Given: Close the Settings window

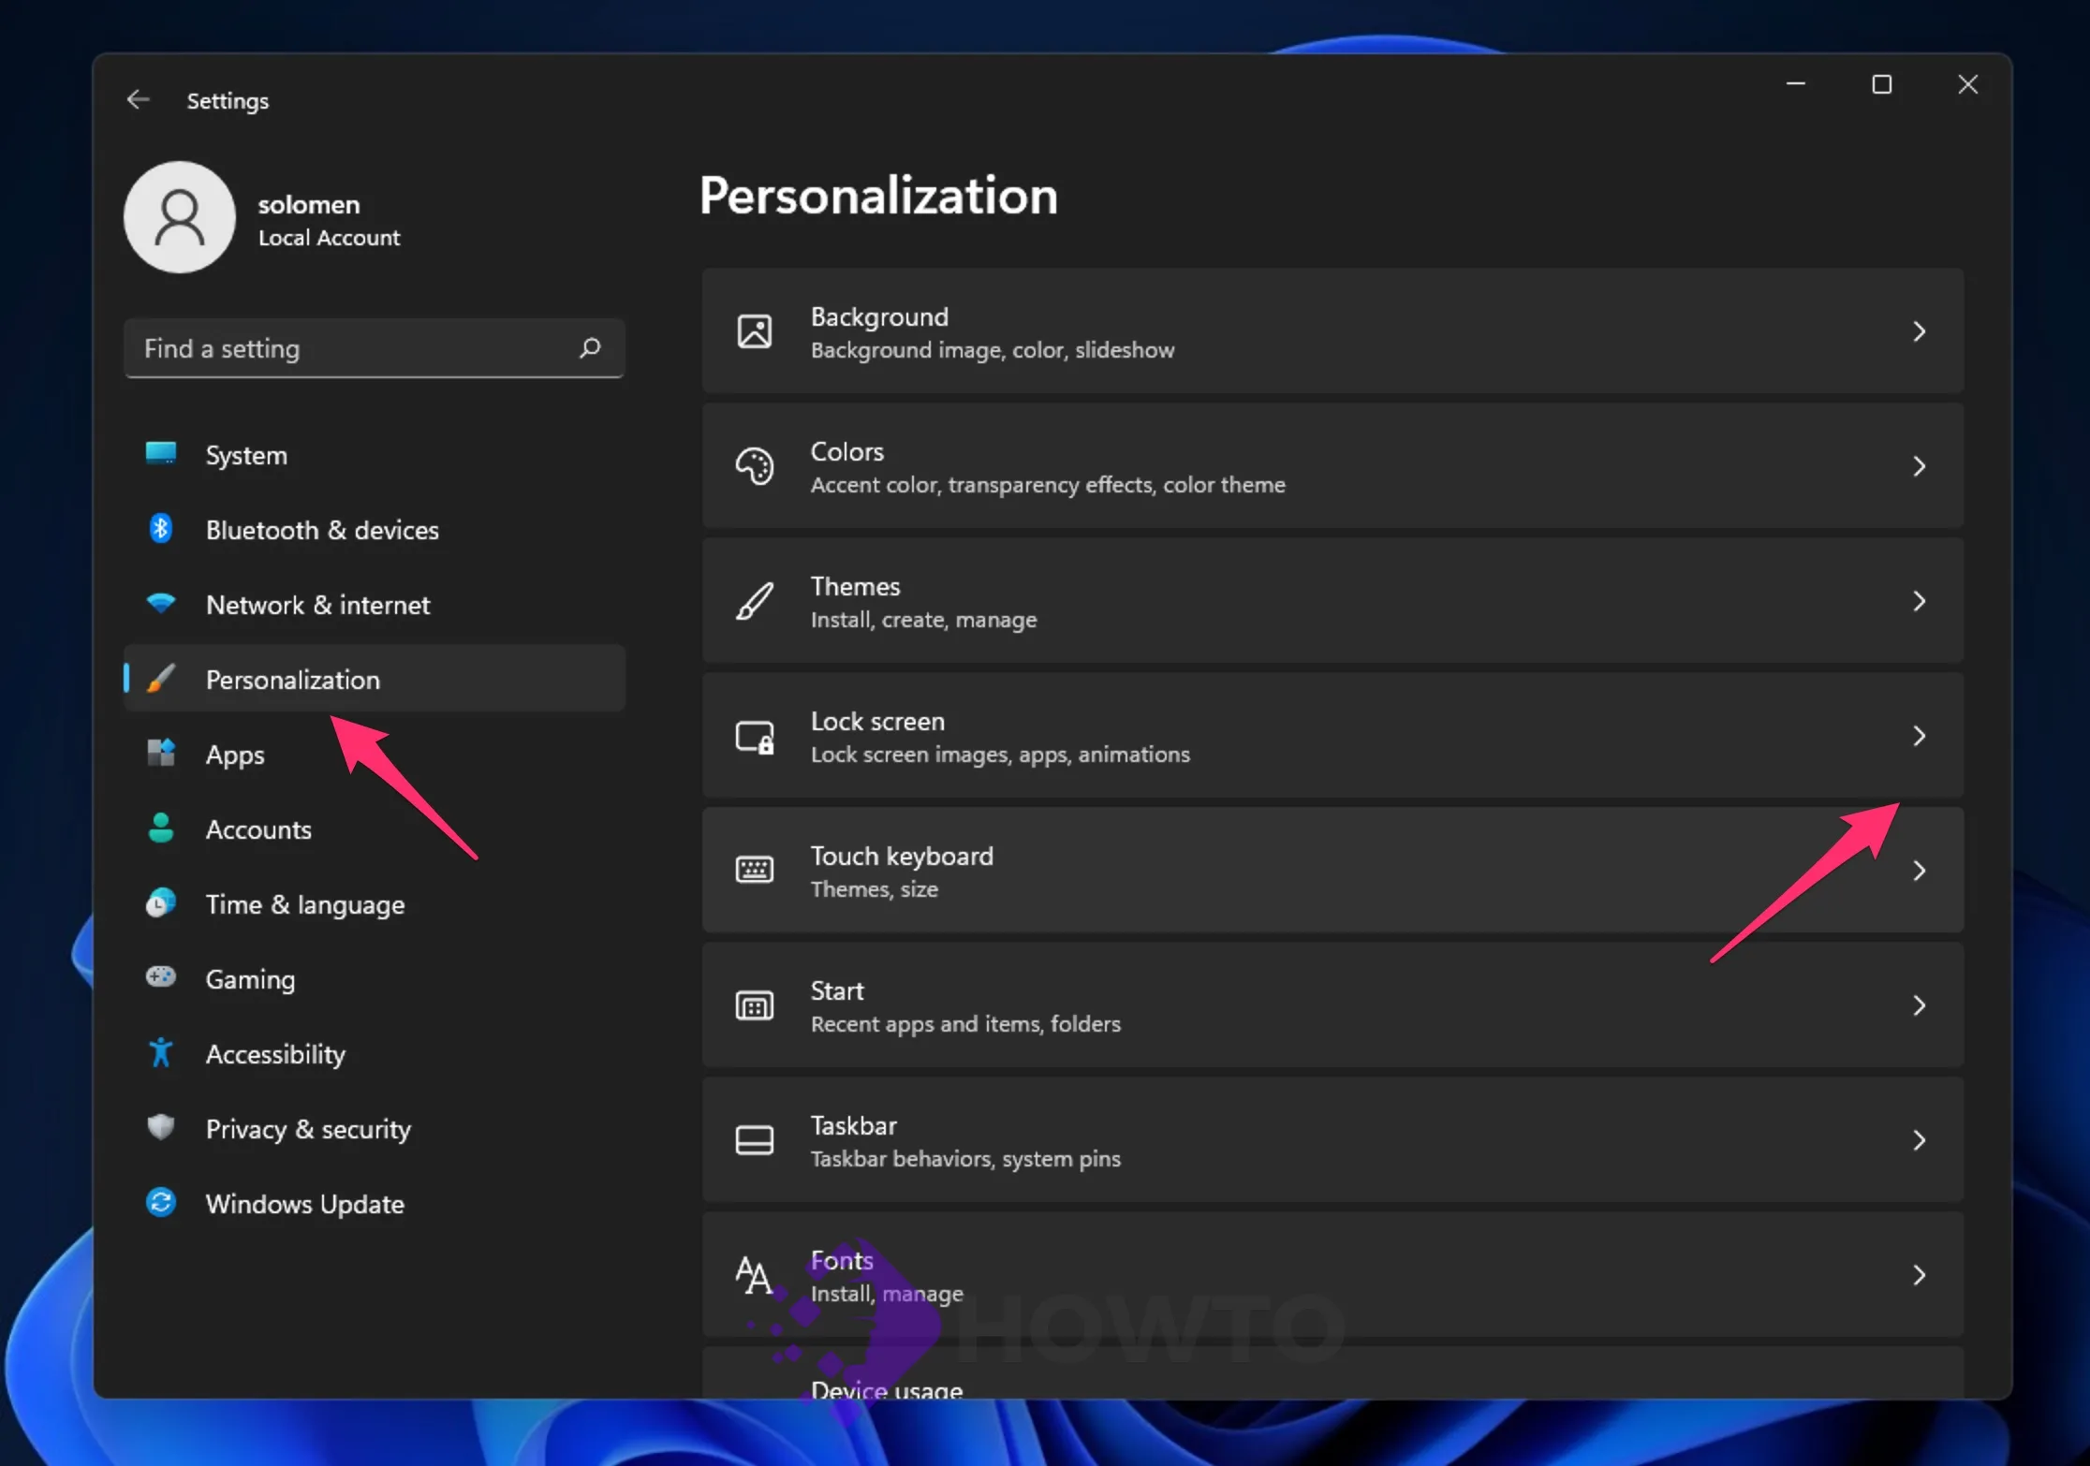Looking at the screenshot, I should [1967, 85].
